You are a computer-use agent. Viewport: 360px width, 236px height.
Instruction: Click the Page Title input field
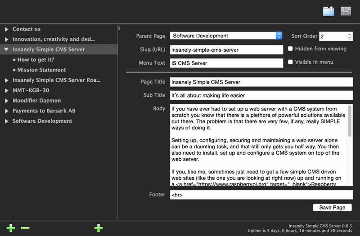point(261,82)
